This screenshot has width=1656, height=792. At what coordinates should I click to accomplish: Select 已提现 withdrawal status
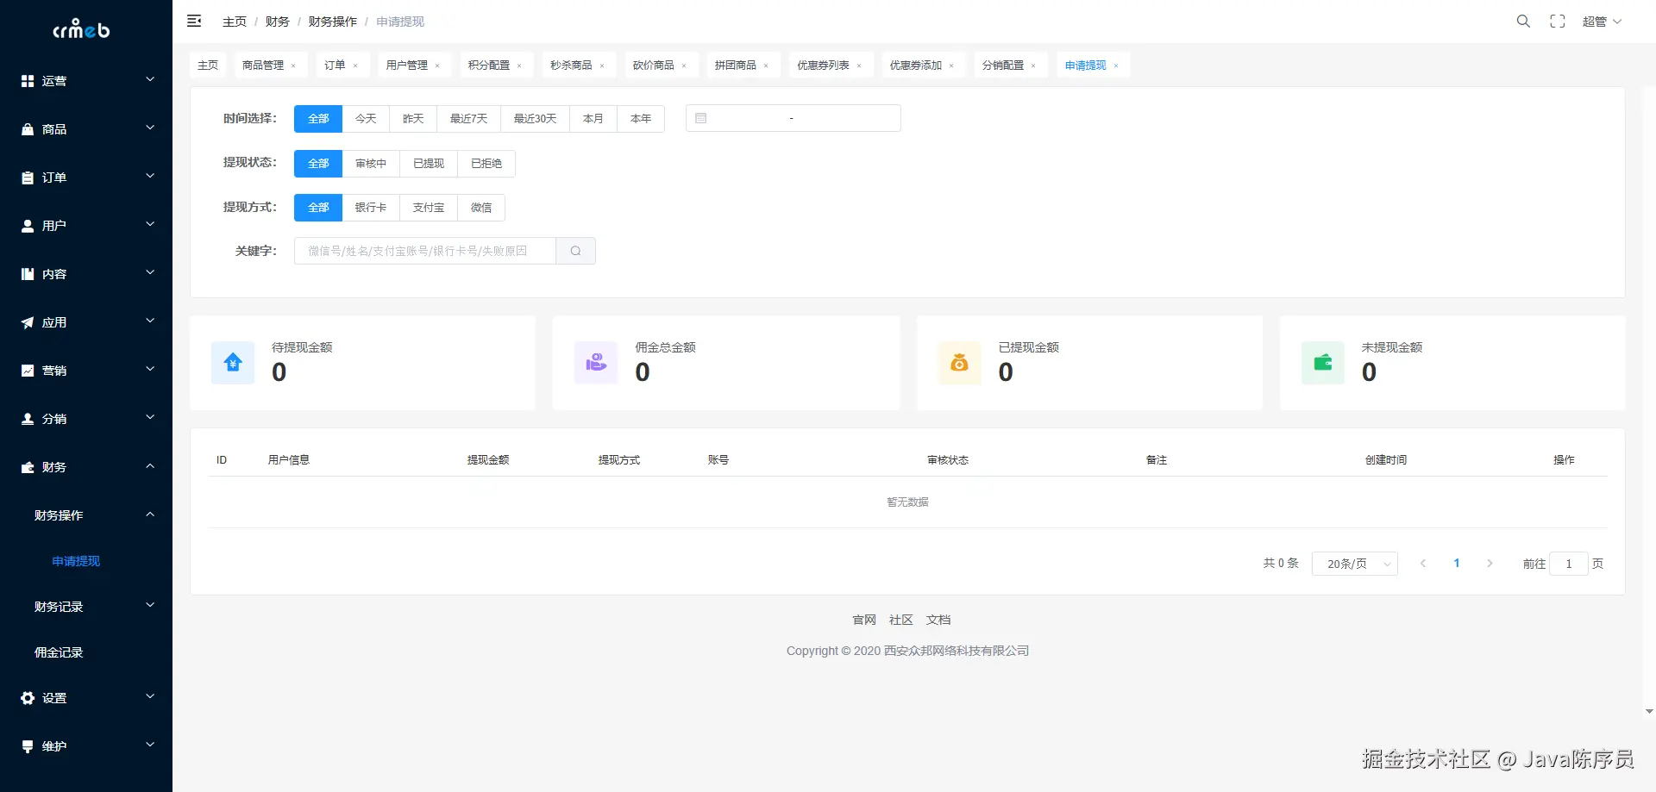[x=429, y=163]
